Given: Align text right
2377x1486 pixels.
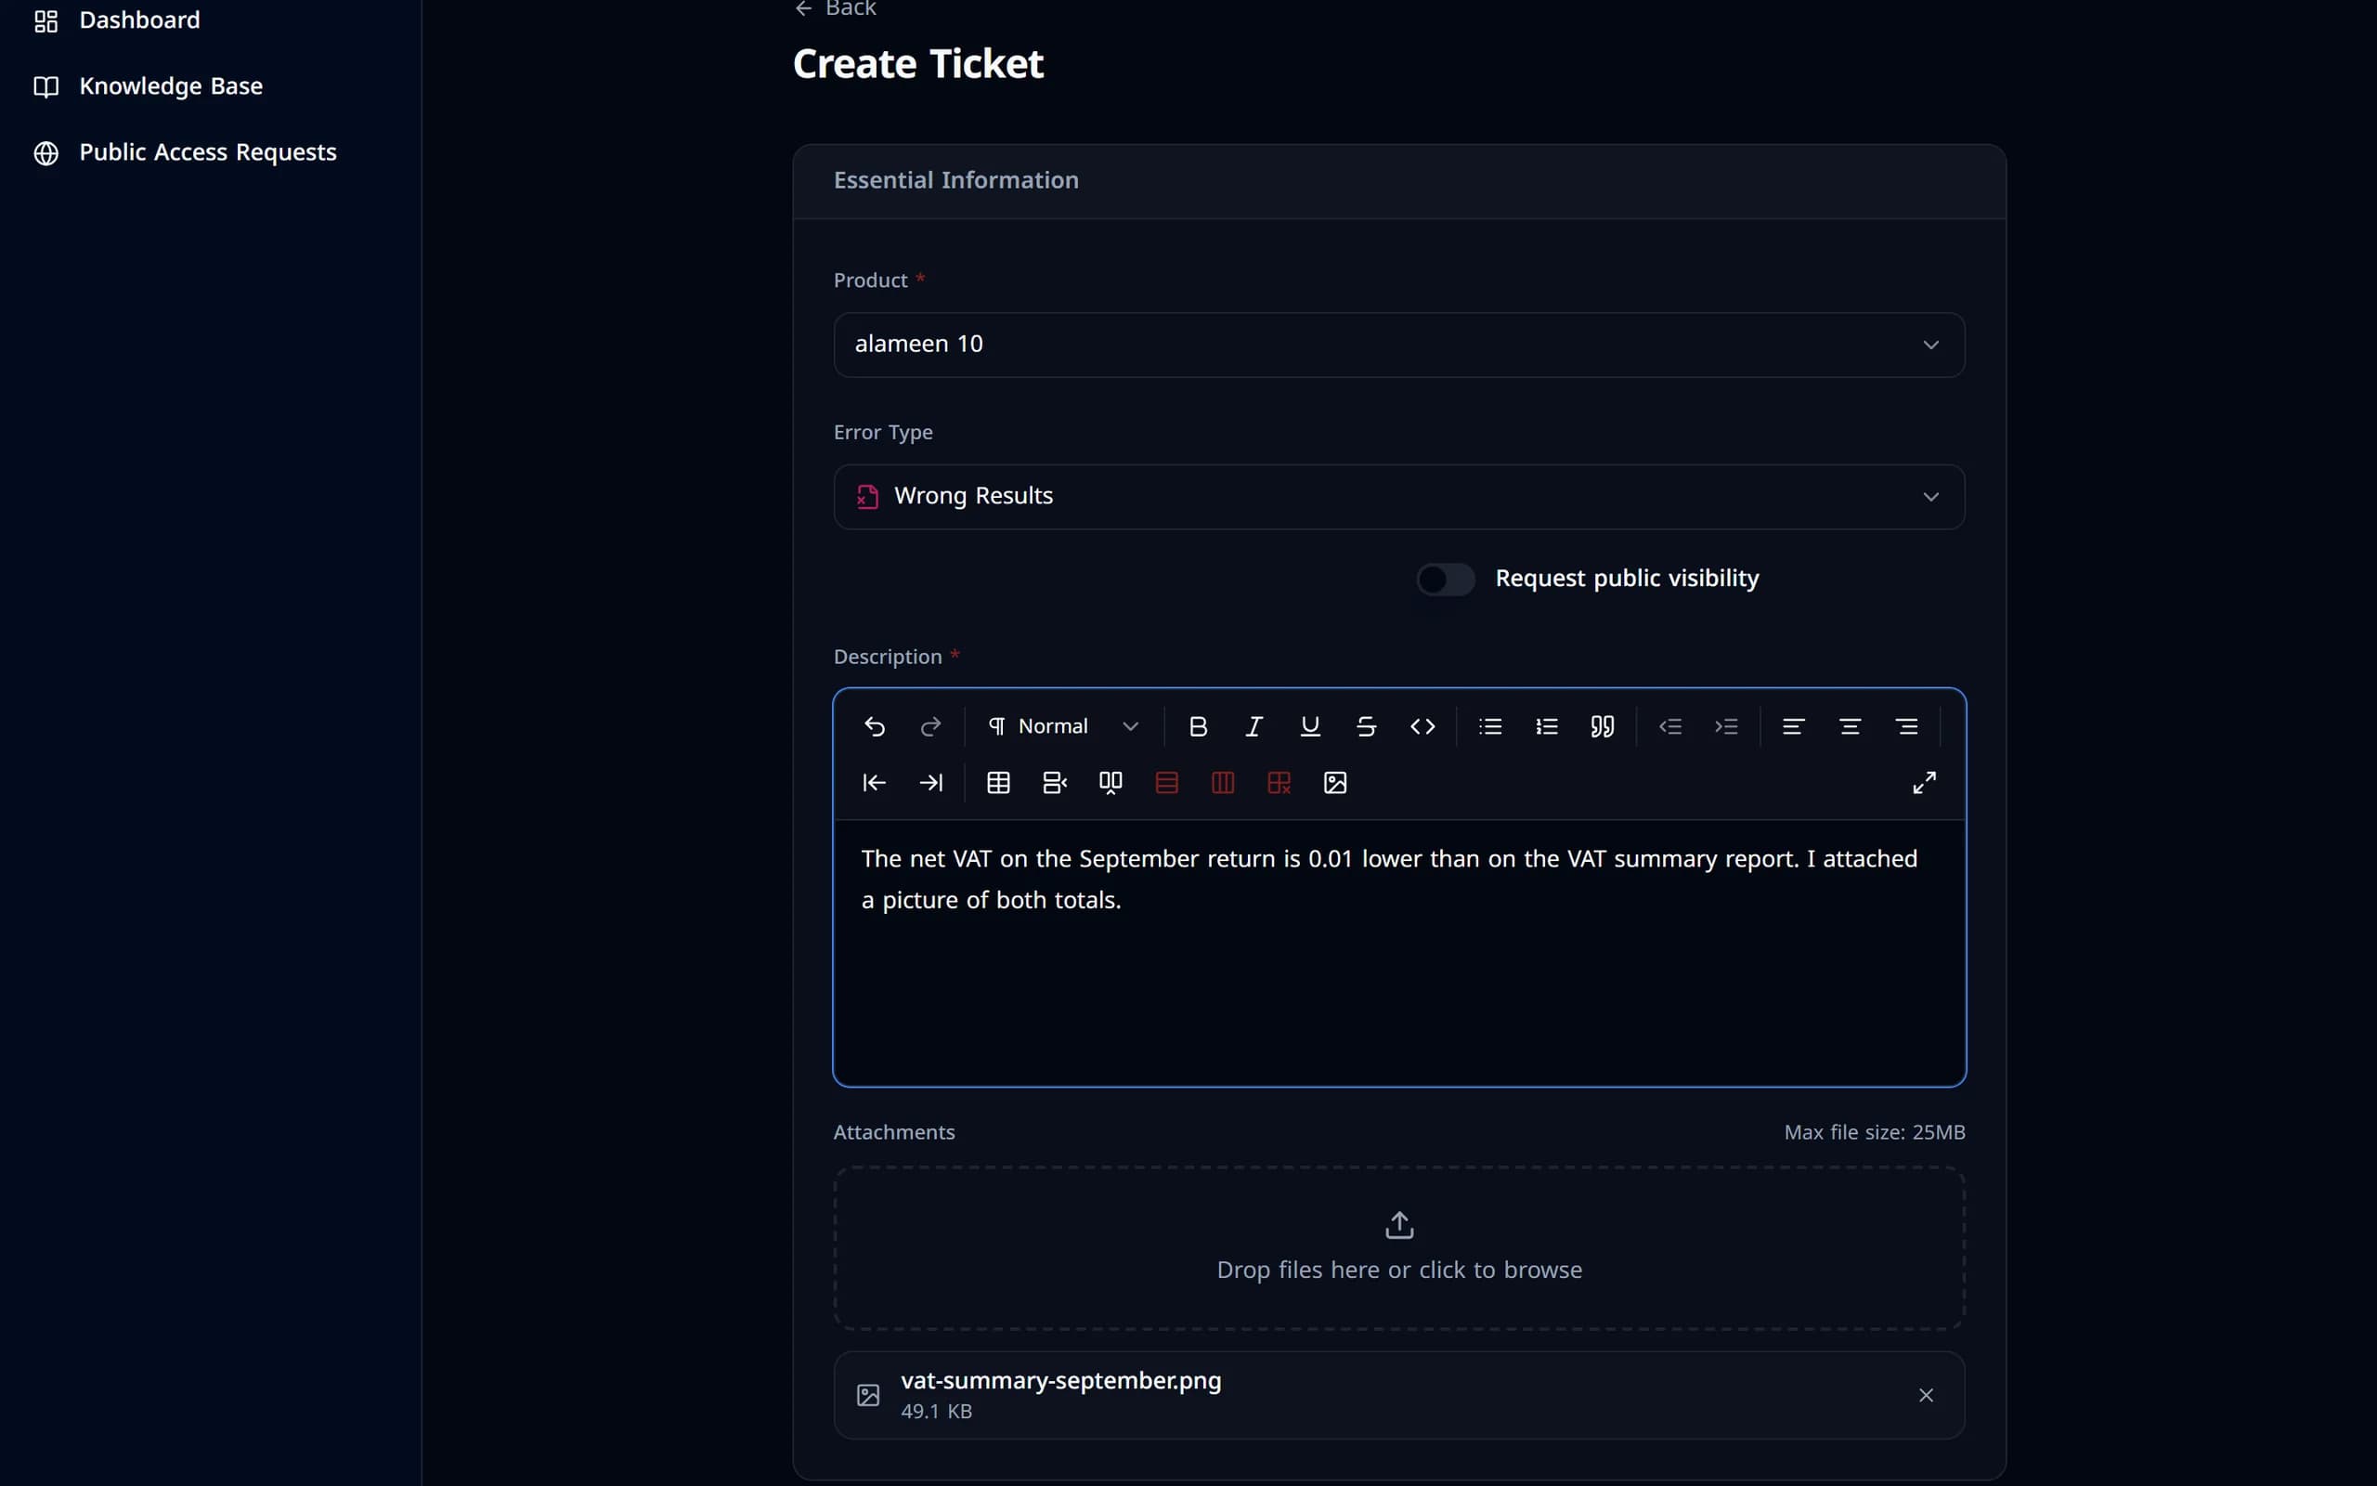Looking at the screenshot, I should [x=1906, y=726].
